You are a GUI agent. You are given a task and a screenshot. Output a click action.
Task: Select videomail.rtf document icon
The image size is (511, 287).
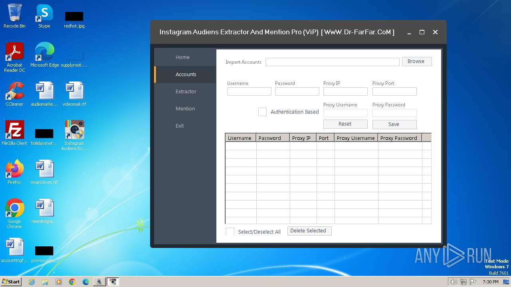[x=74, y=94]
